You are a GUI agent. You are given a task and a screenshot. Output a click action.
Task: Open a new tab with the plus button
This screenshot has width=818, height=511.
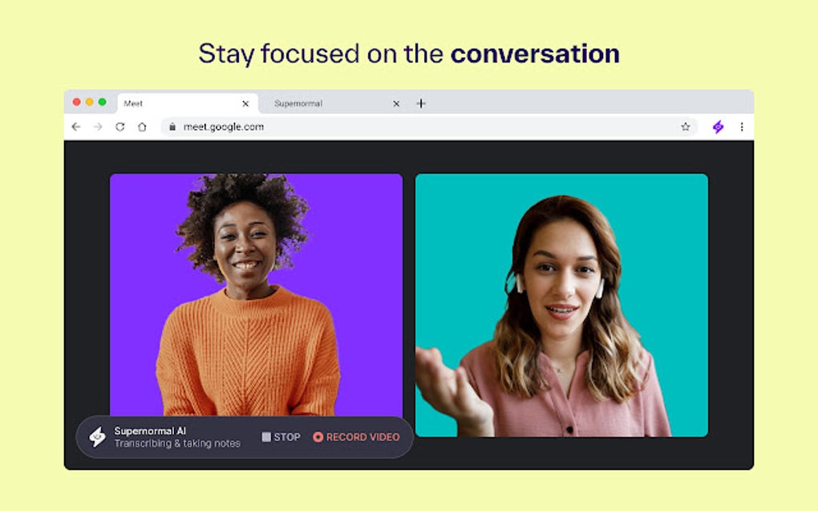tap(420, 103)
